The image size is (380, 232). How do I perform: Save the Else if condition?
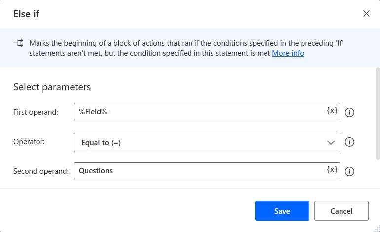[282, 211]
